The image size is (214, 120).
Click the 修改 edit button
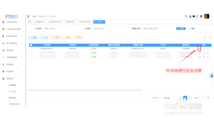pyautogui.click(x=44, y=38)
